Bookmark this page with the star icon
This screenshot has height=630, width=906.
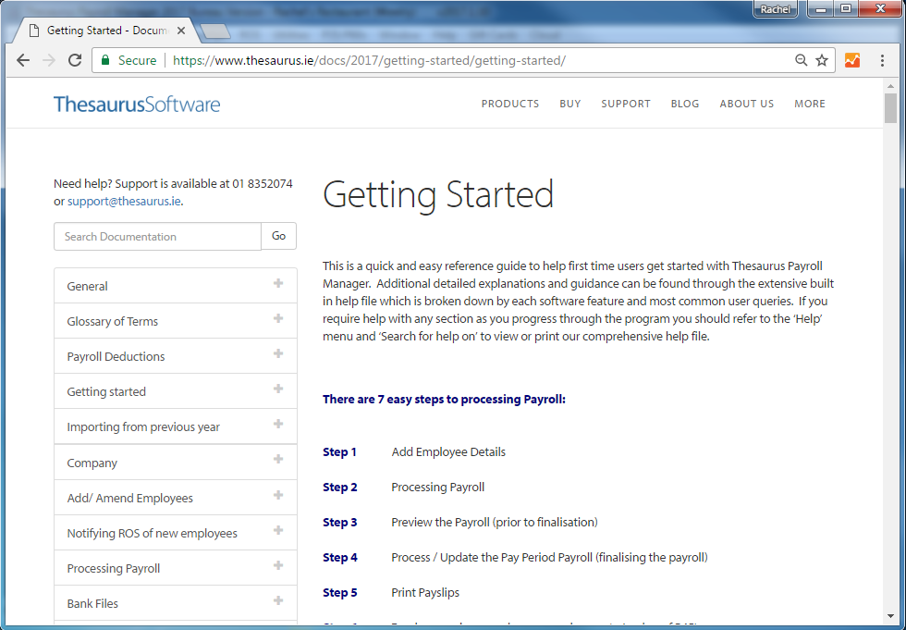822,60
